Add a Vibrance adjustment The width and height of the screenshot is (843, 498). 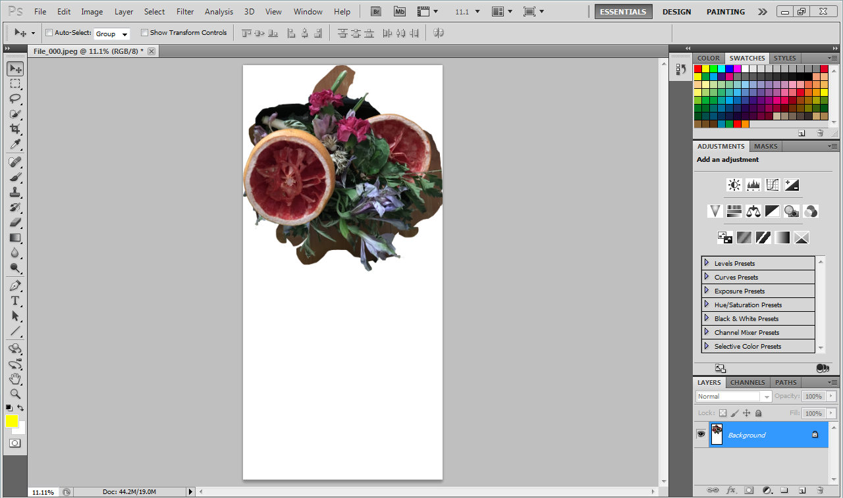pyautogui.click(x=715, y=211)
